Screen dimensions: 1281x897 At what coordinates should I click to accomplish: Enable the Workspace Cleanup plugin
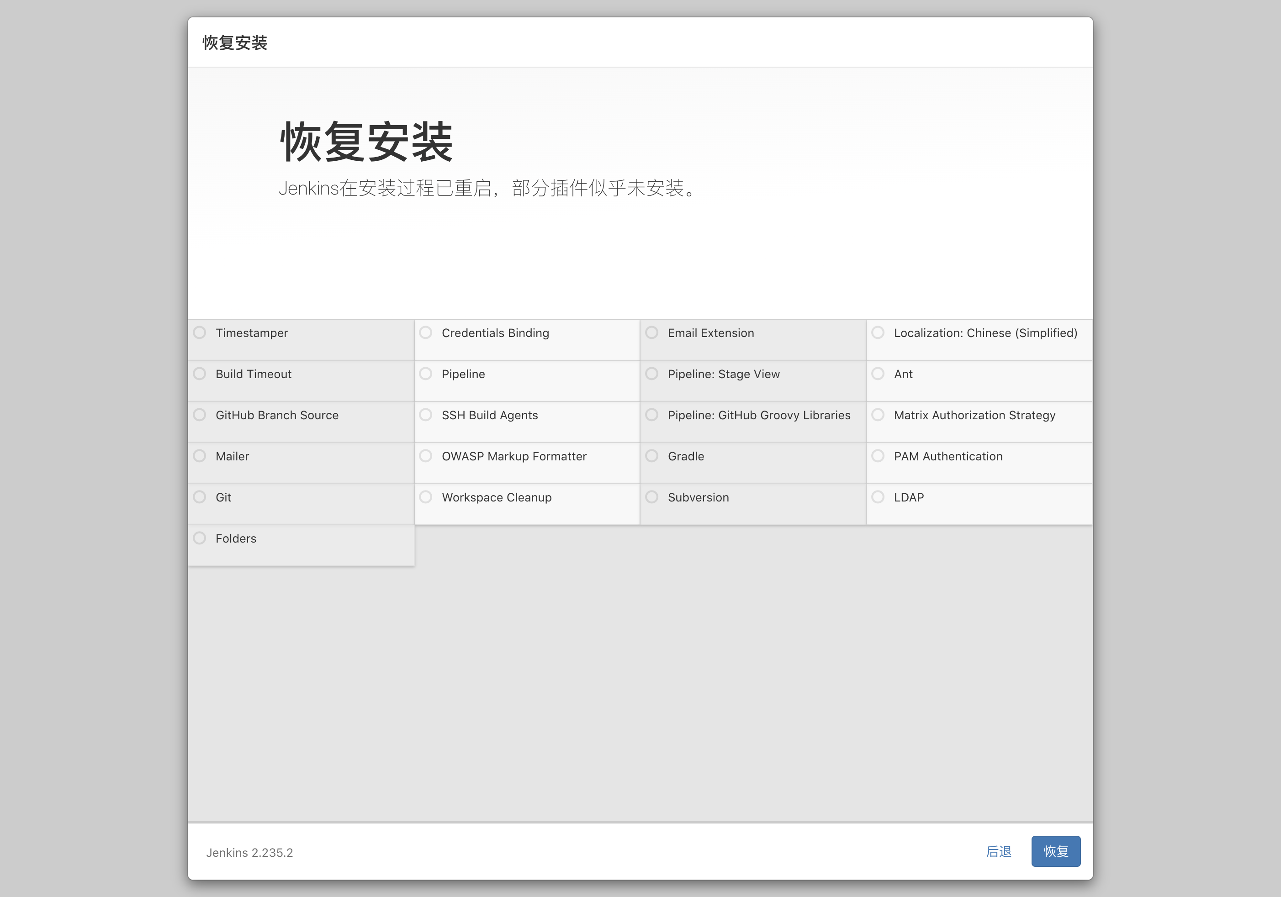coord(426,496)
